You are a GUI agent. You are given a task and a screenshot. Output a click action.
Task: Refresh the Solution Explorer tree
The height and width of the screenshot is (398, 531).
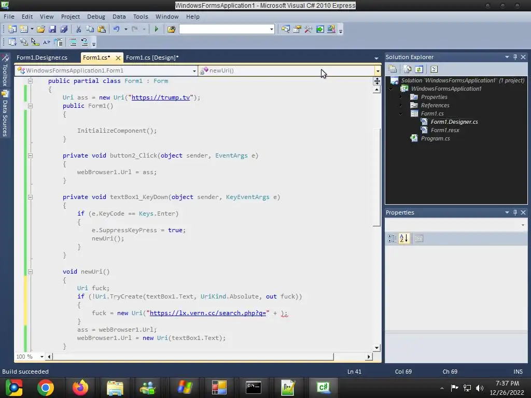pos(419,69)
